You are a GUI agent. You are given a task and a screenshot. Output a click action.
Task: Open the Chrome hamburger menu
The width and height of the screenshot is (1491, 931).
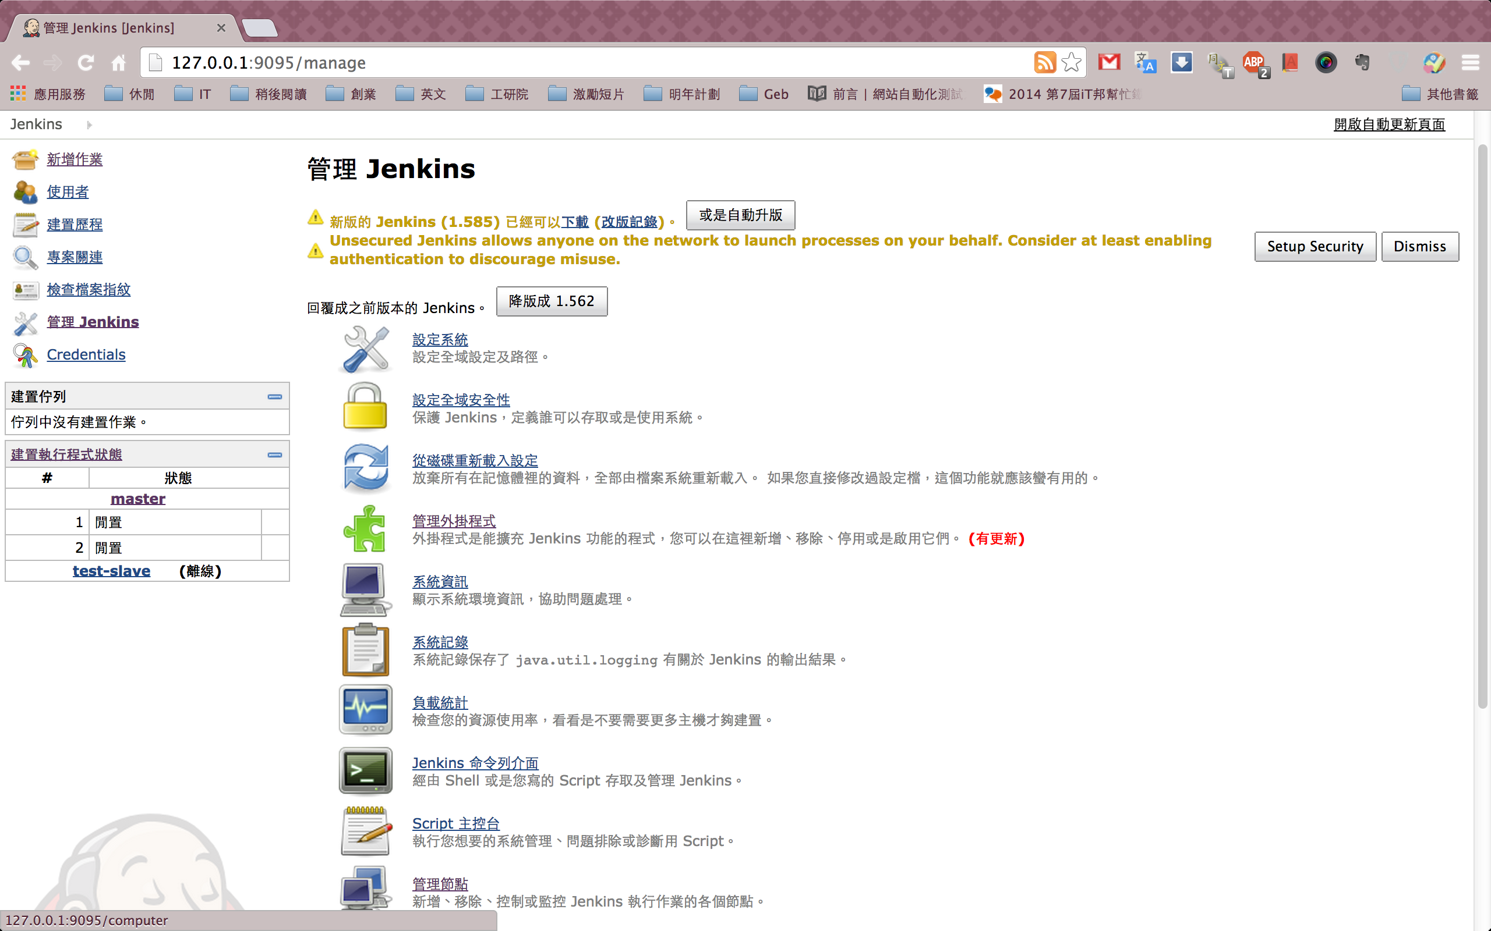pos(1470,62)
